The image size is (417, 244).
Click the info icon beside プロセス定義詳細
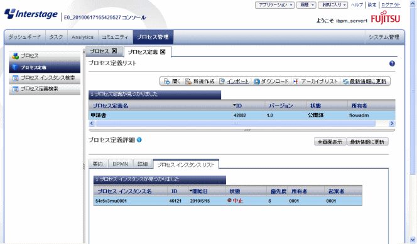click(139, 140)
